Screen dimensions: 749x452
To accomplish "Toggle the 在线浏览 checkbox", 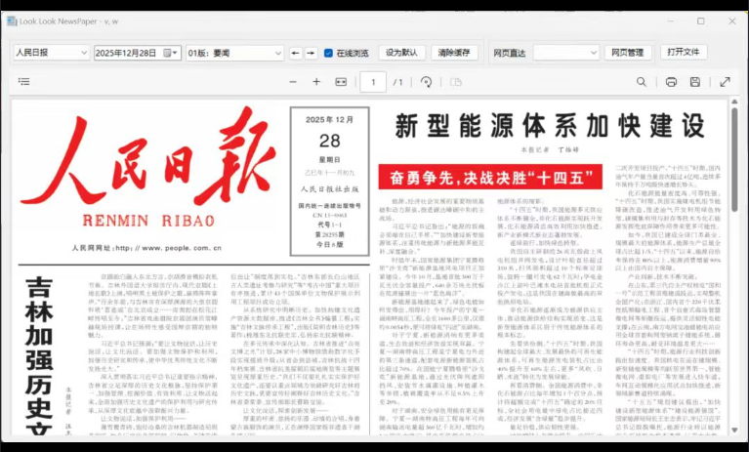I will (328, 53).
